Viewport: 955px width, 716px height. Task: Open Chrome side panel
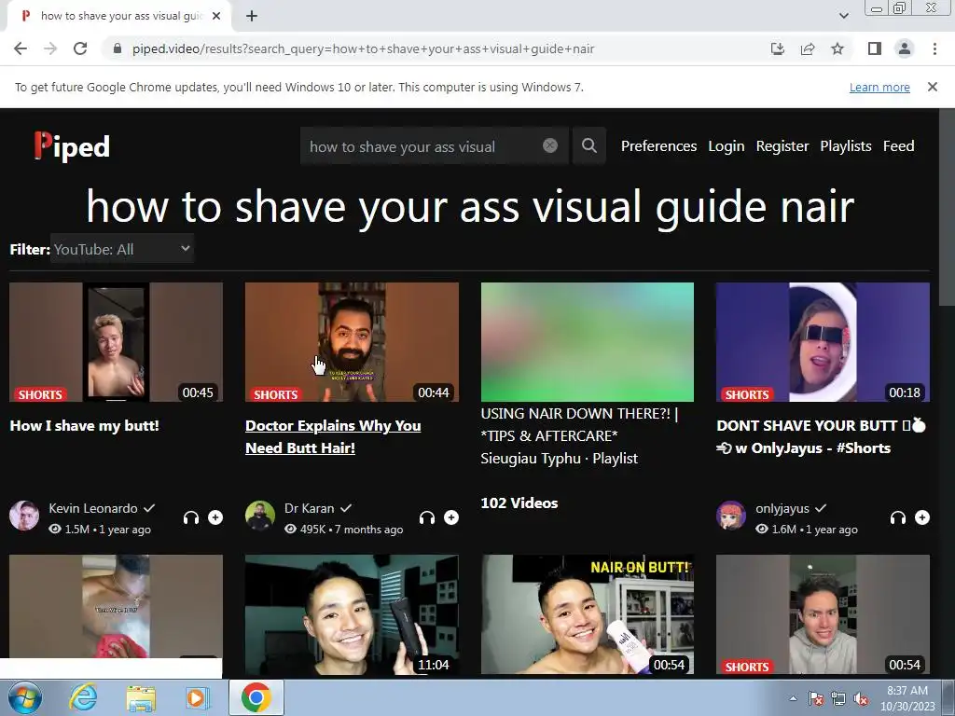(x=875, y=48)
